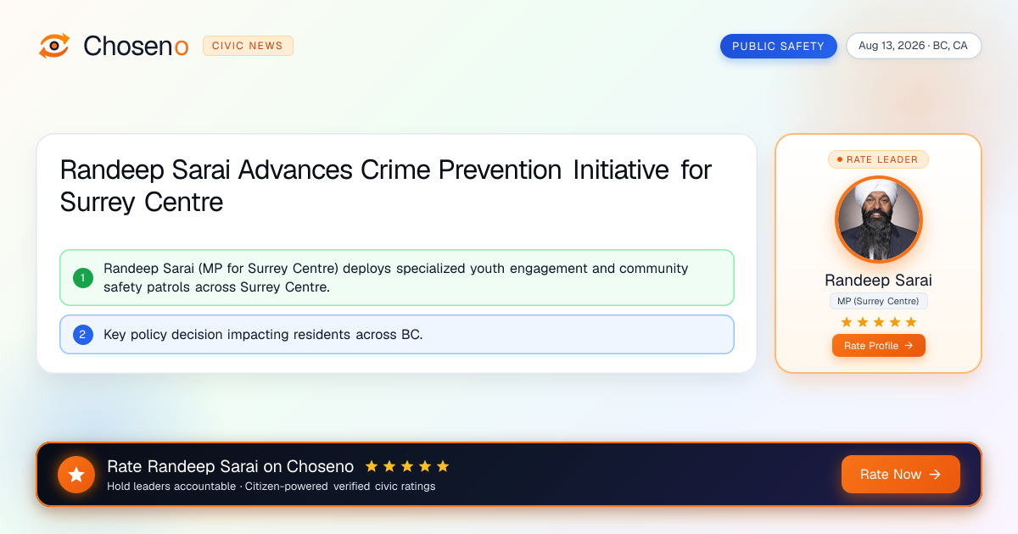
Task: Click Rate Randeep Sarai on Choseno text
Action: 231,466
